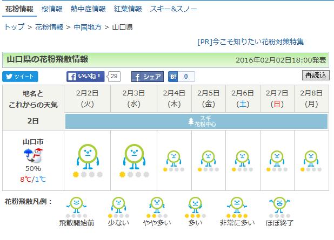Click the 山口県 breadcrumb text
Viewport: 334px width, 240px height.
click(x=123, y=27)
